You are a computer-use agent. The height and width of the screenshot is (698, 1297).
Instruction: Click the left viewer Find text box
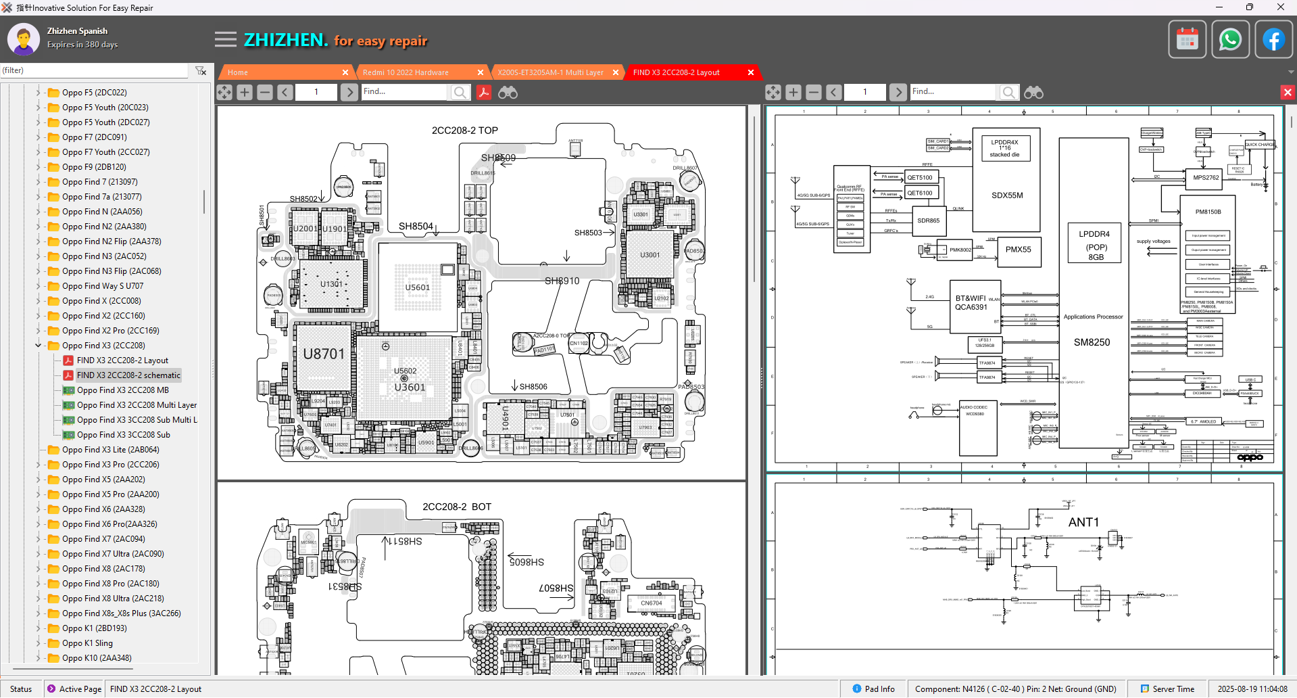(x=404, y=92)
